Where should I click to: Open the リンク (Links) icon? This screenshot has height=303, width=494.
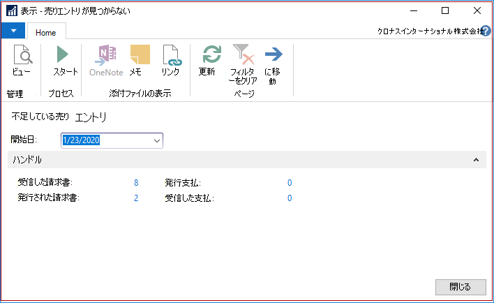click(x=172, y=55)
